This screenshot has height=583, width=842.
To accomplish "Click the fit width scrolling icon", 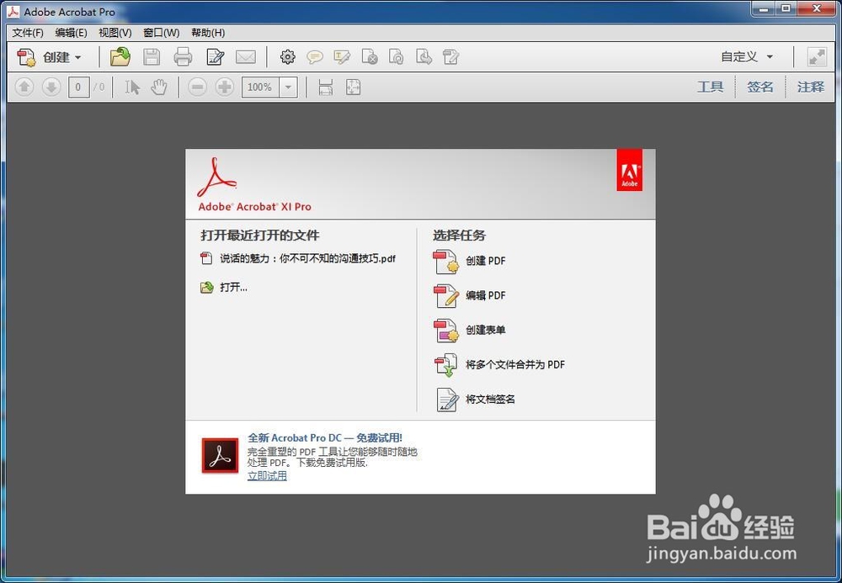I will pyautogui.click(x=325, y=87).
